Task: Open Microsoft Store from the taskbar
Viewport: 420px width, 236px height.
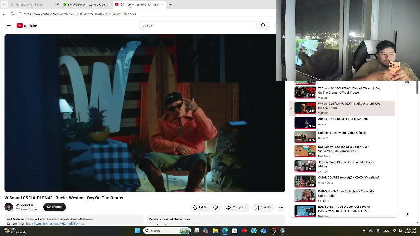Action: 235,231
